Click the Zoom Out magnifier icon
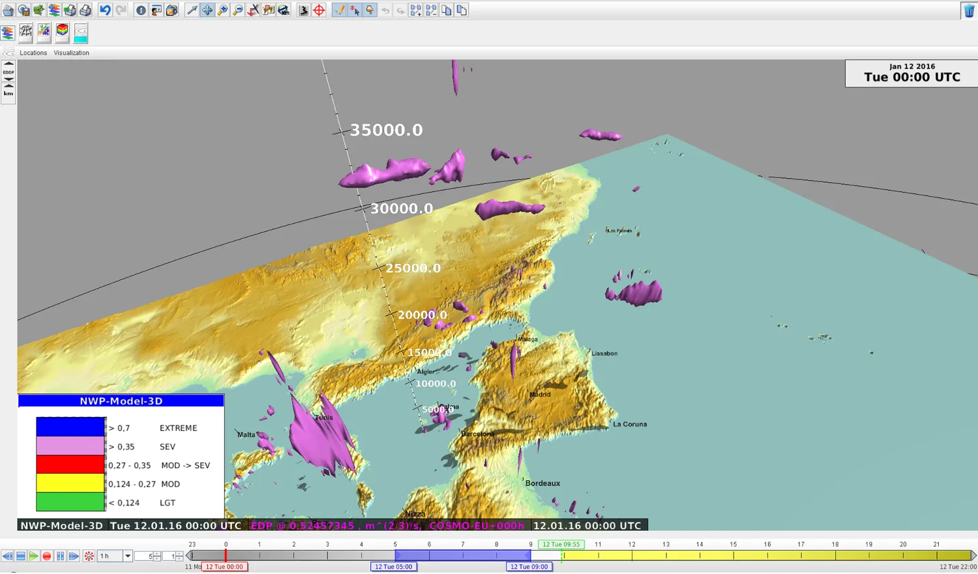Image resolution: width=978 pixels, height=574 pixels. click(238, 10)
